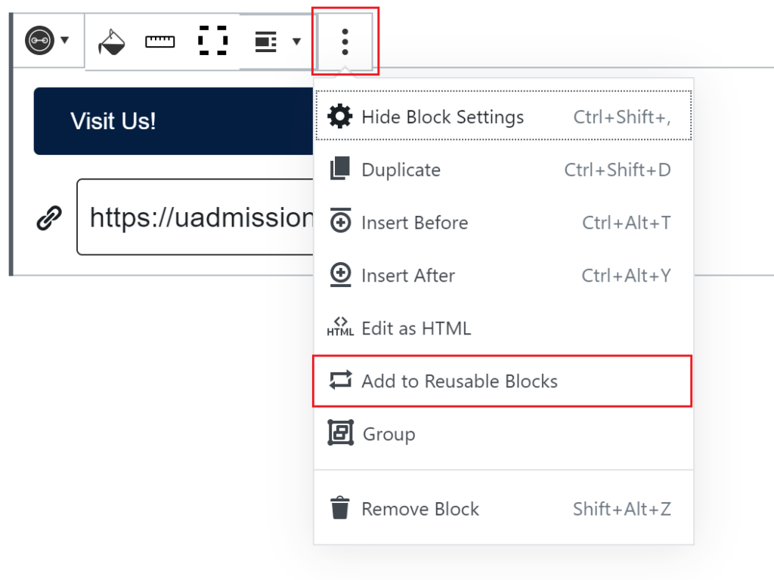This screenshot has height=580, width=774.
Task: Click the Visit Us! button block
Action: [173, 122]
